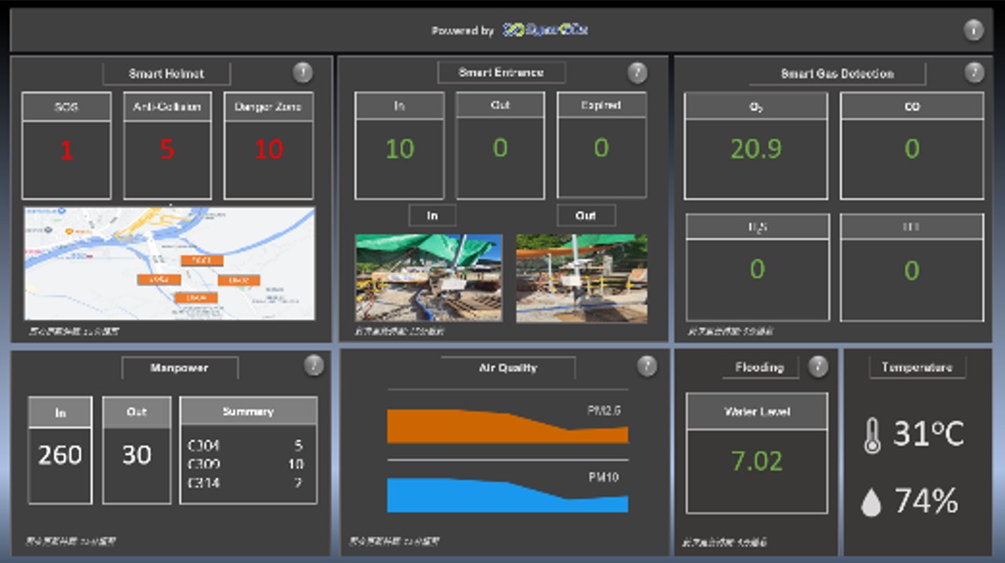The width and height of the screenshot is (1005, 563).
Task: Click the Manpower panel info icon
Action: [314, 365]
